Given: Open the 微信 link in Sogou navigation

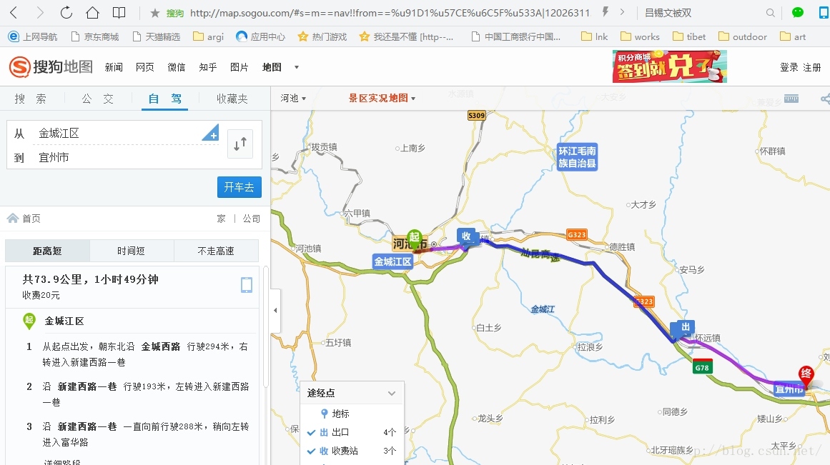Looking at the screenshot, I should click(x=177, y=67).
